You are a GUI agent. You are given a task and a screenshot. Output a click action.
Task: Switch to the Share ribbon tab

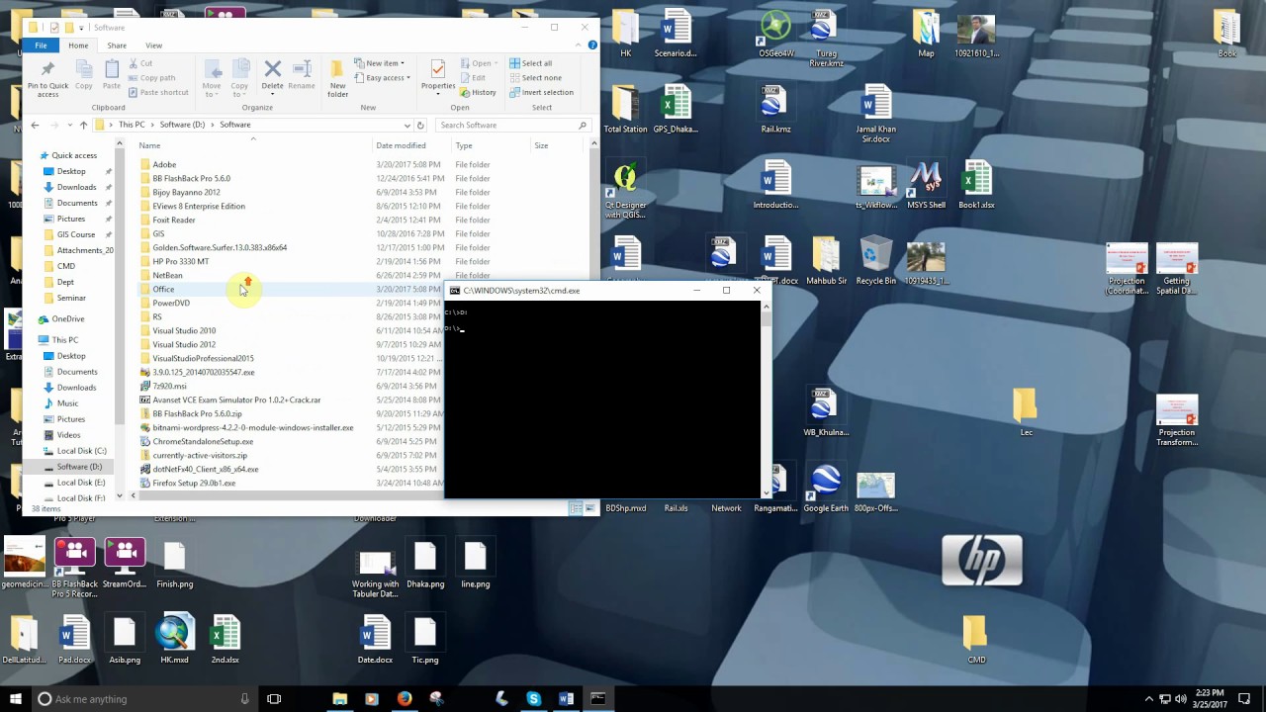click(x=117, y=45)
